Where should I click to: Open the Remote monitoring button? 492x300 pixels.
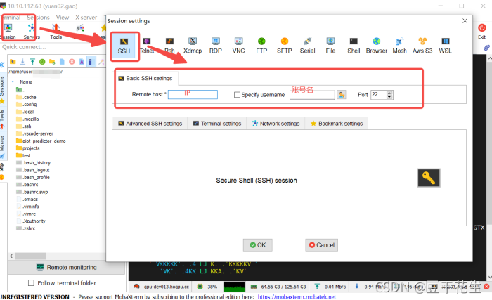coord(66,268)
